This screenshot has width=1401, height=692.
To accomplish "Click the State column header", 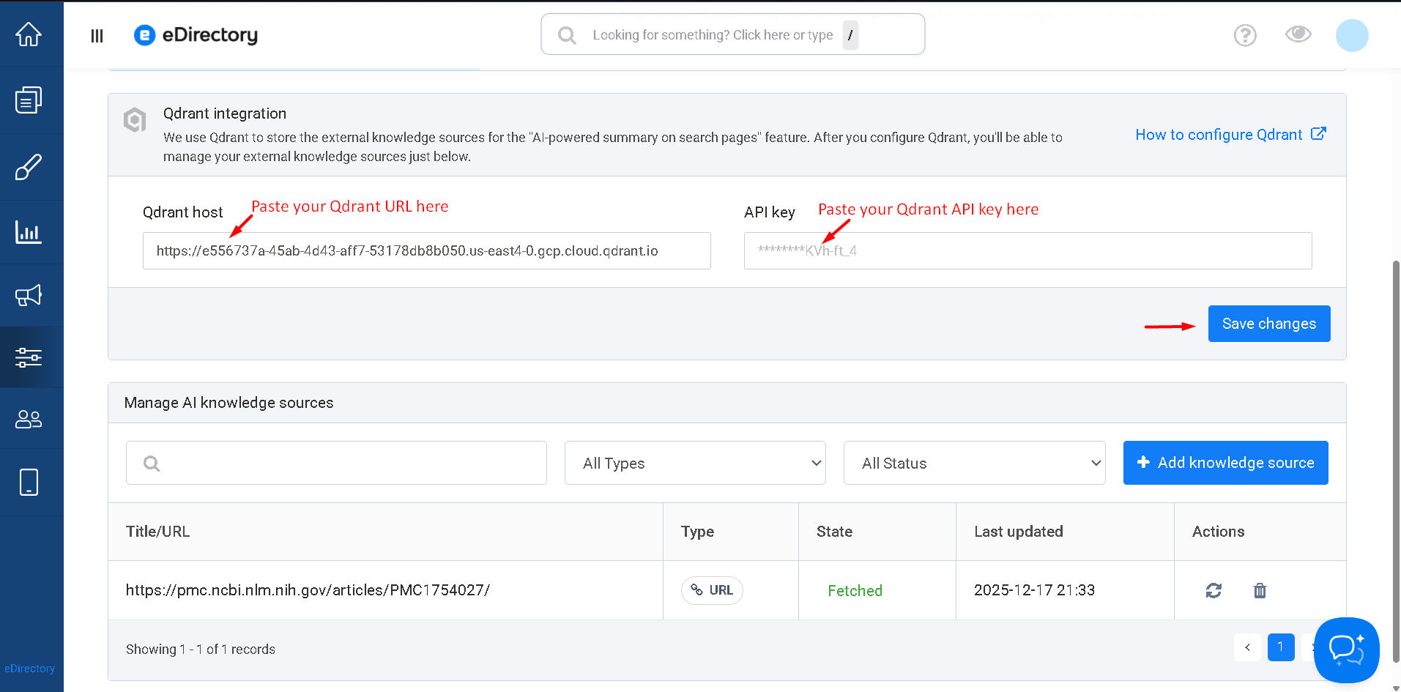I will (834, 532).
